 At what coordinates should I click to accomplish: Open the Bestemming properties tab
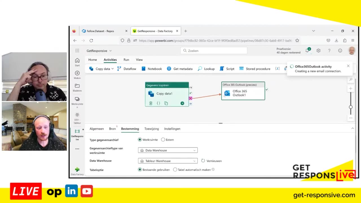point(130,129)
